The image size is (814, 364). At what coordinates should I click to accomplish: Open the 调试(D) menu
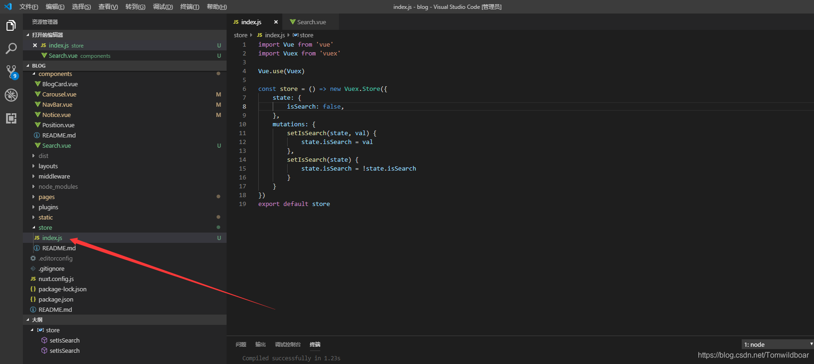pyautogui.click(x=163, y=7)
